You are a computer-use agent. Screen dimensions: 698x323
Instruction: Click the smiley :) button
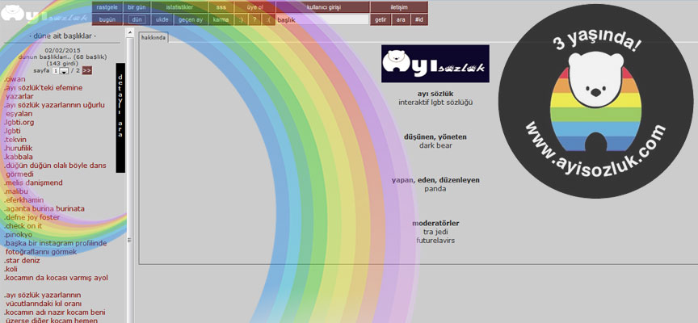pos(241,19)
